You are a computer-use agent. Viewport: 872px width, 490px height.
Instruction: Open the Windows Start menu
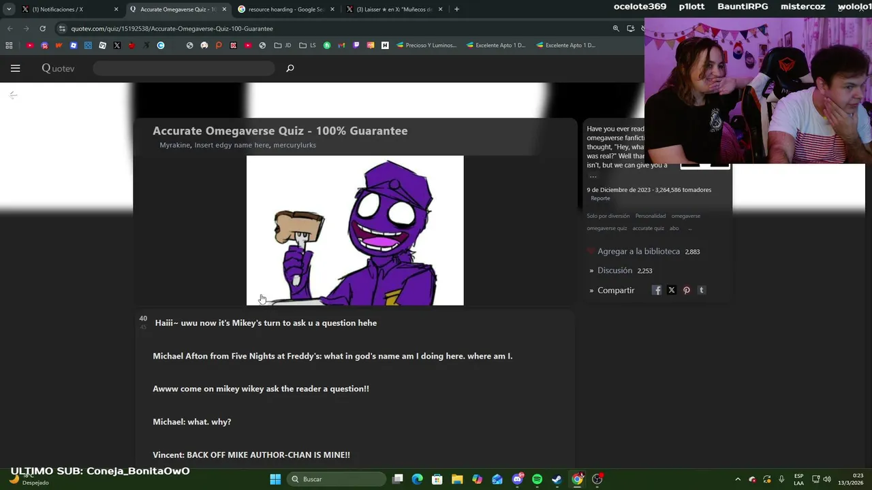tap(275, 479)
